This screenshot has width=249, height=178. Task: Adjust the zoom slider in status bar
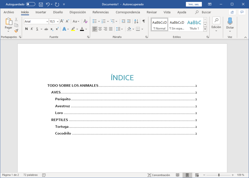tap(219, 175)
